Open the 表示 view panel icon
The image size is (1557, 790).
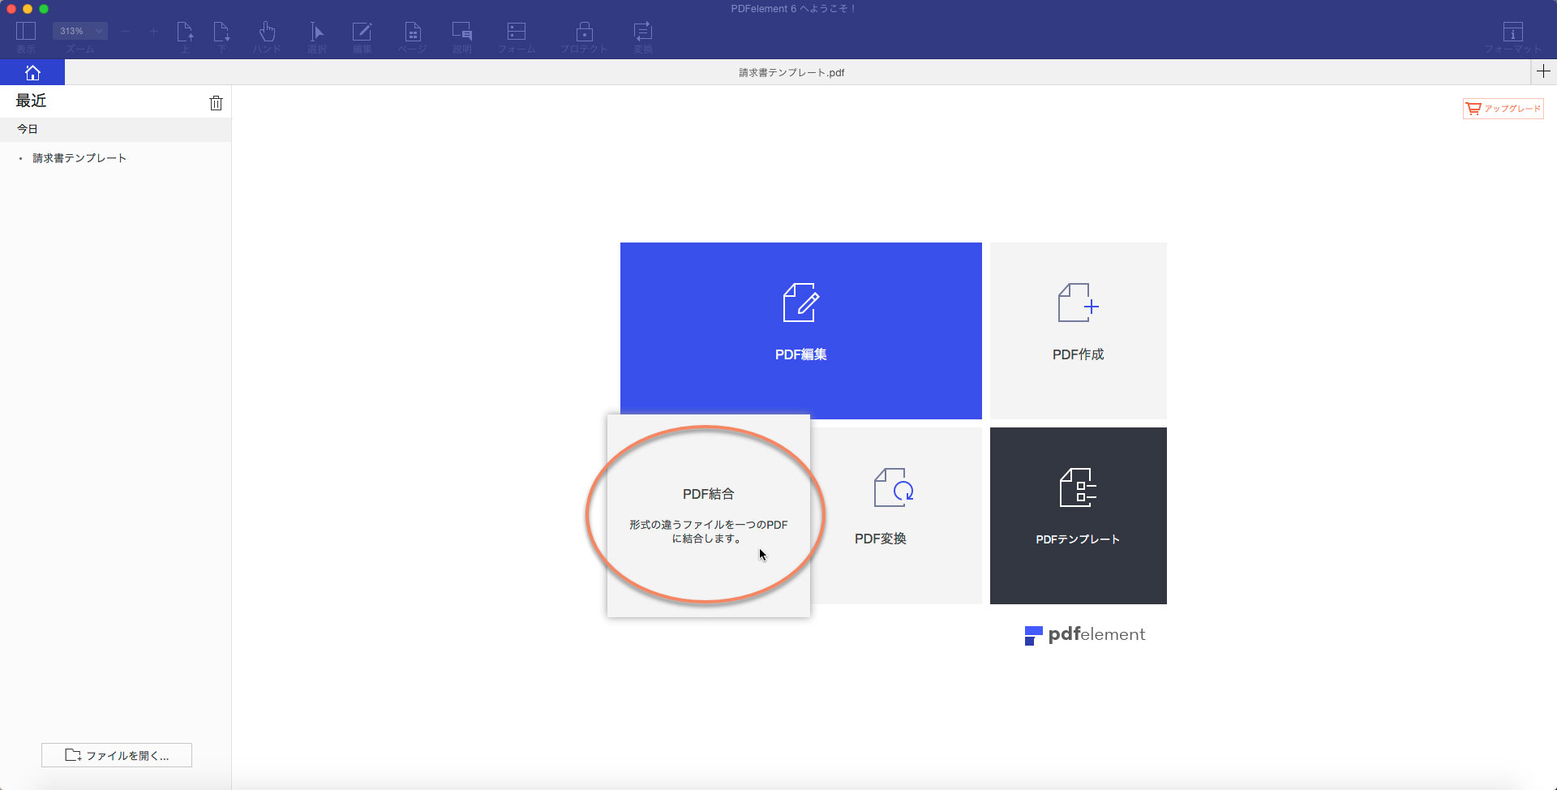[x=26, y=32]
